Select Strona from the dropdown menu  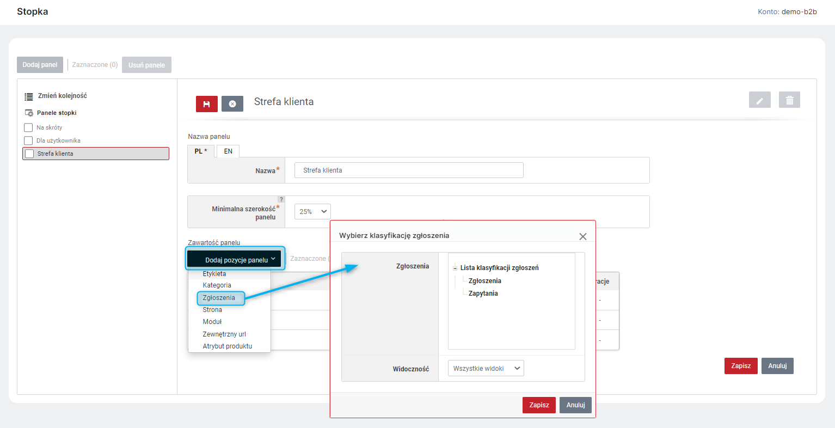coord(212,310)
